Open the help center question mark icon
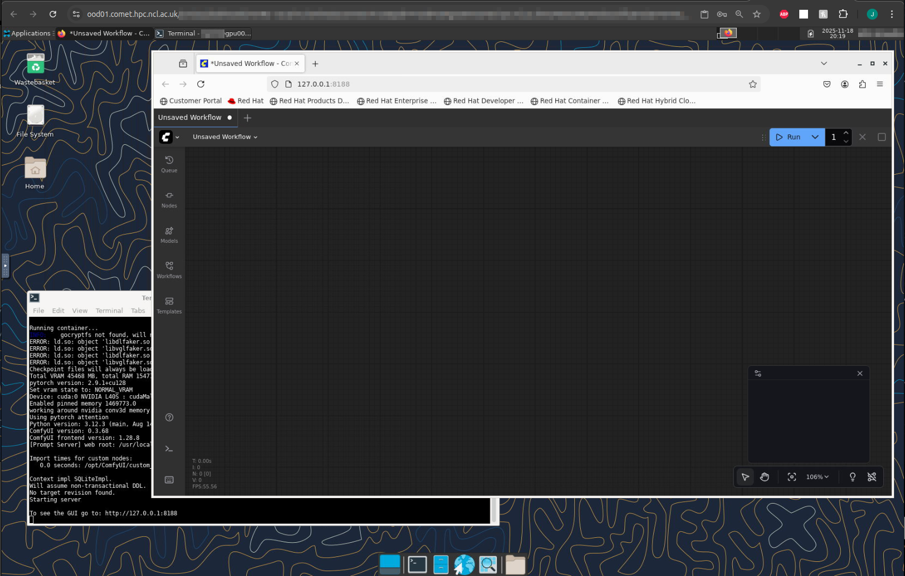 [169, 418]
